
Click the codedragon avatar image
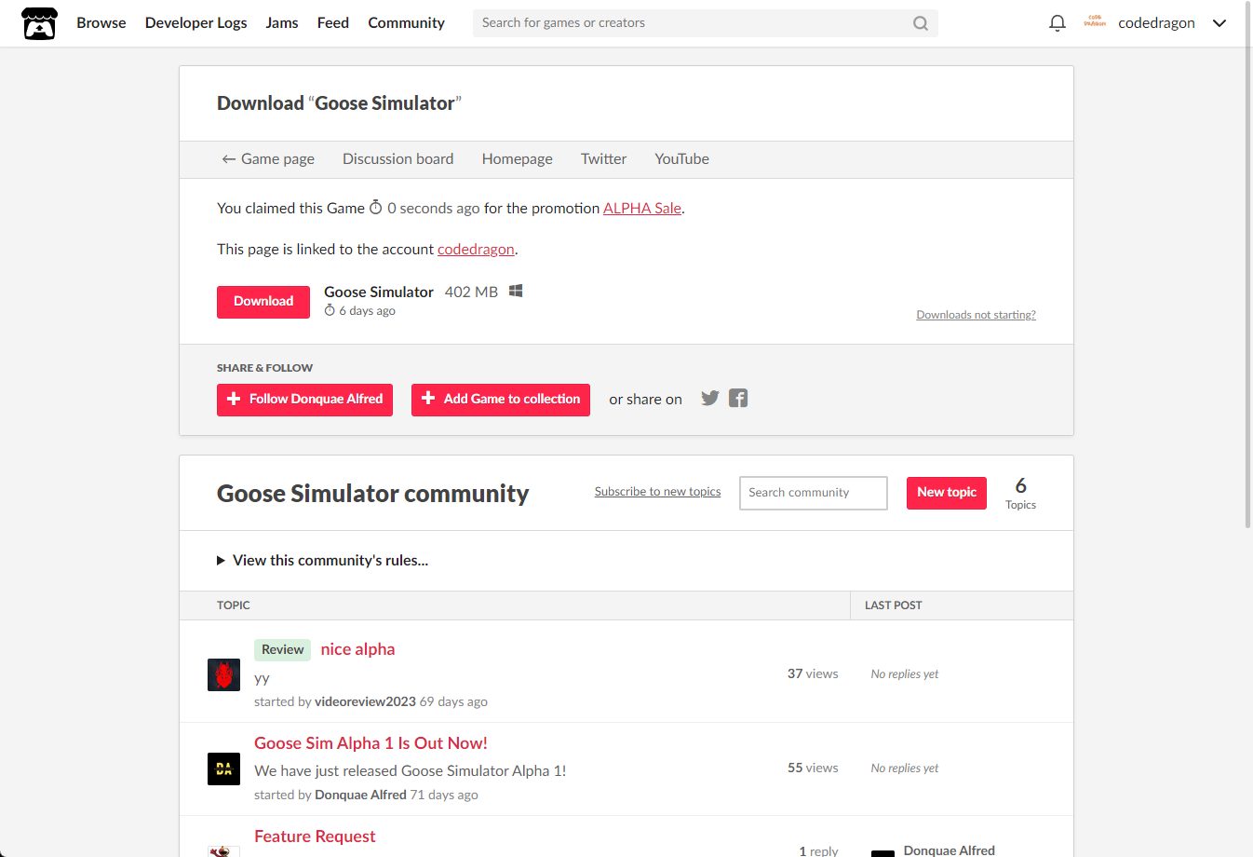(x=1095, y=22)
